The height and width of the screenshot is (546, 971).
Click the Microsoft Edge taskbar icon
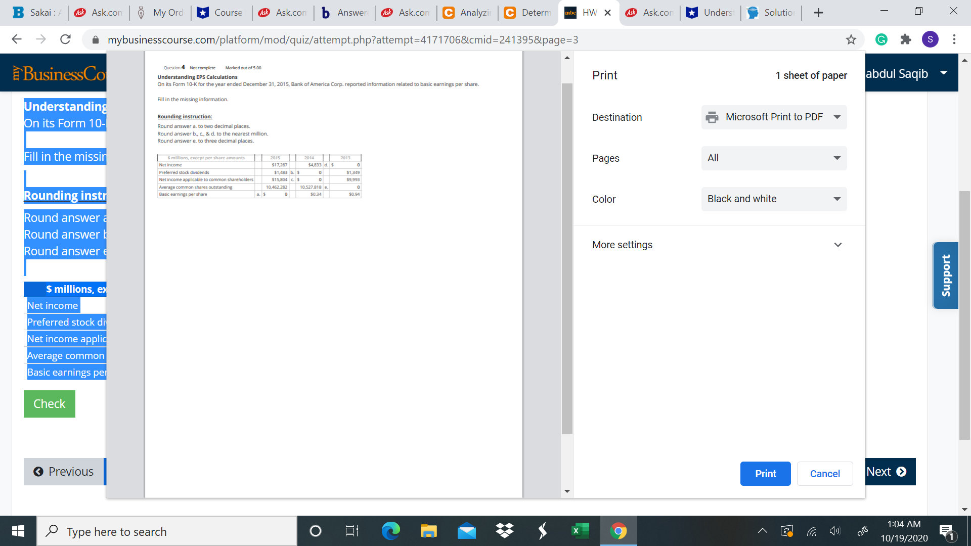[390, 531]
